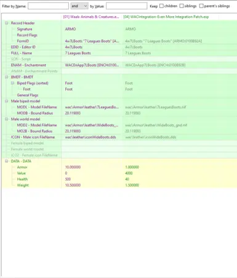237x278 pixels.
Task: Select the Health row label
Action: click(x=22, y=179)
